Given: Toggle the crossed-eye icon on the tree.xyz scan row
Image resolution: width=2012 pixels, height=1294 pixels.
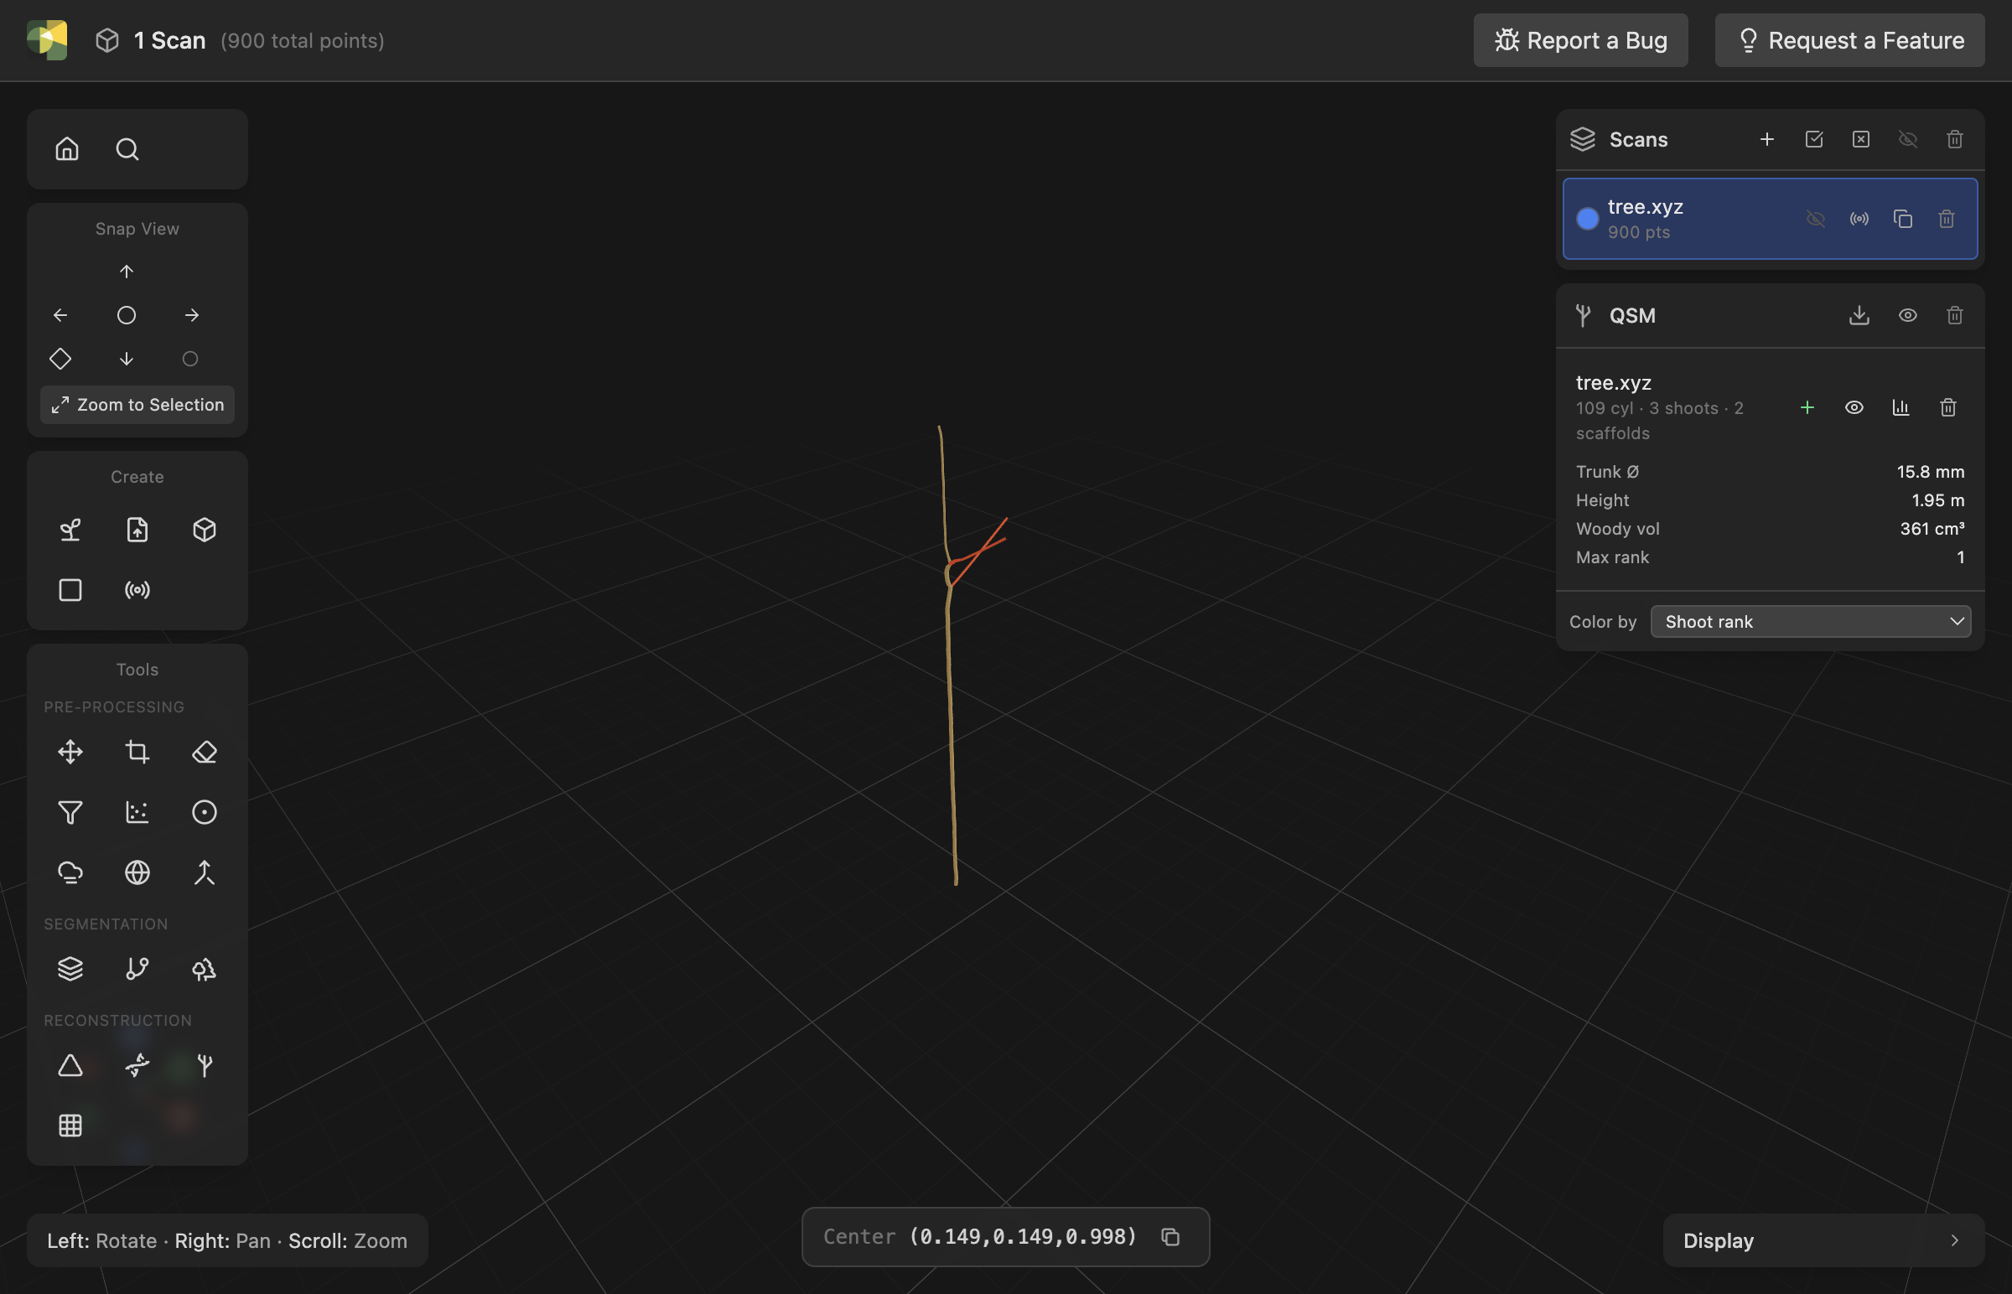Looking at the screenshot, I should coord(1816,220).
